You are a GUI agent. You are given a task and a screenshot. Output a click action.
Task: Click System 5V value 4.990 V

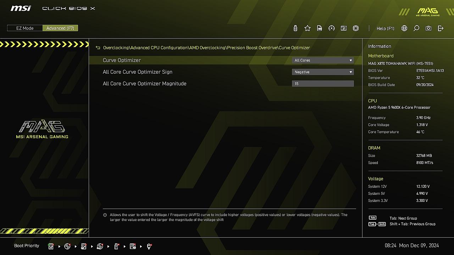(422, 193)
